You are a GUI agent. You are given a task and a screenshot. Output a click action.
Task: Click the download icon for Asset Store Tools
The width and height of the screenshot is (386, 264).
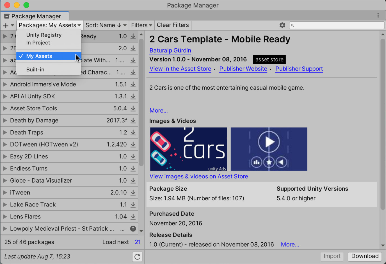tap(133, 108)
